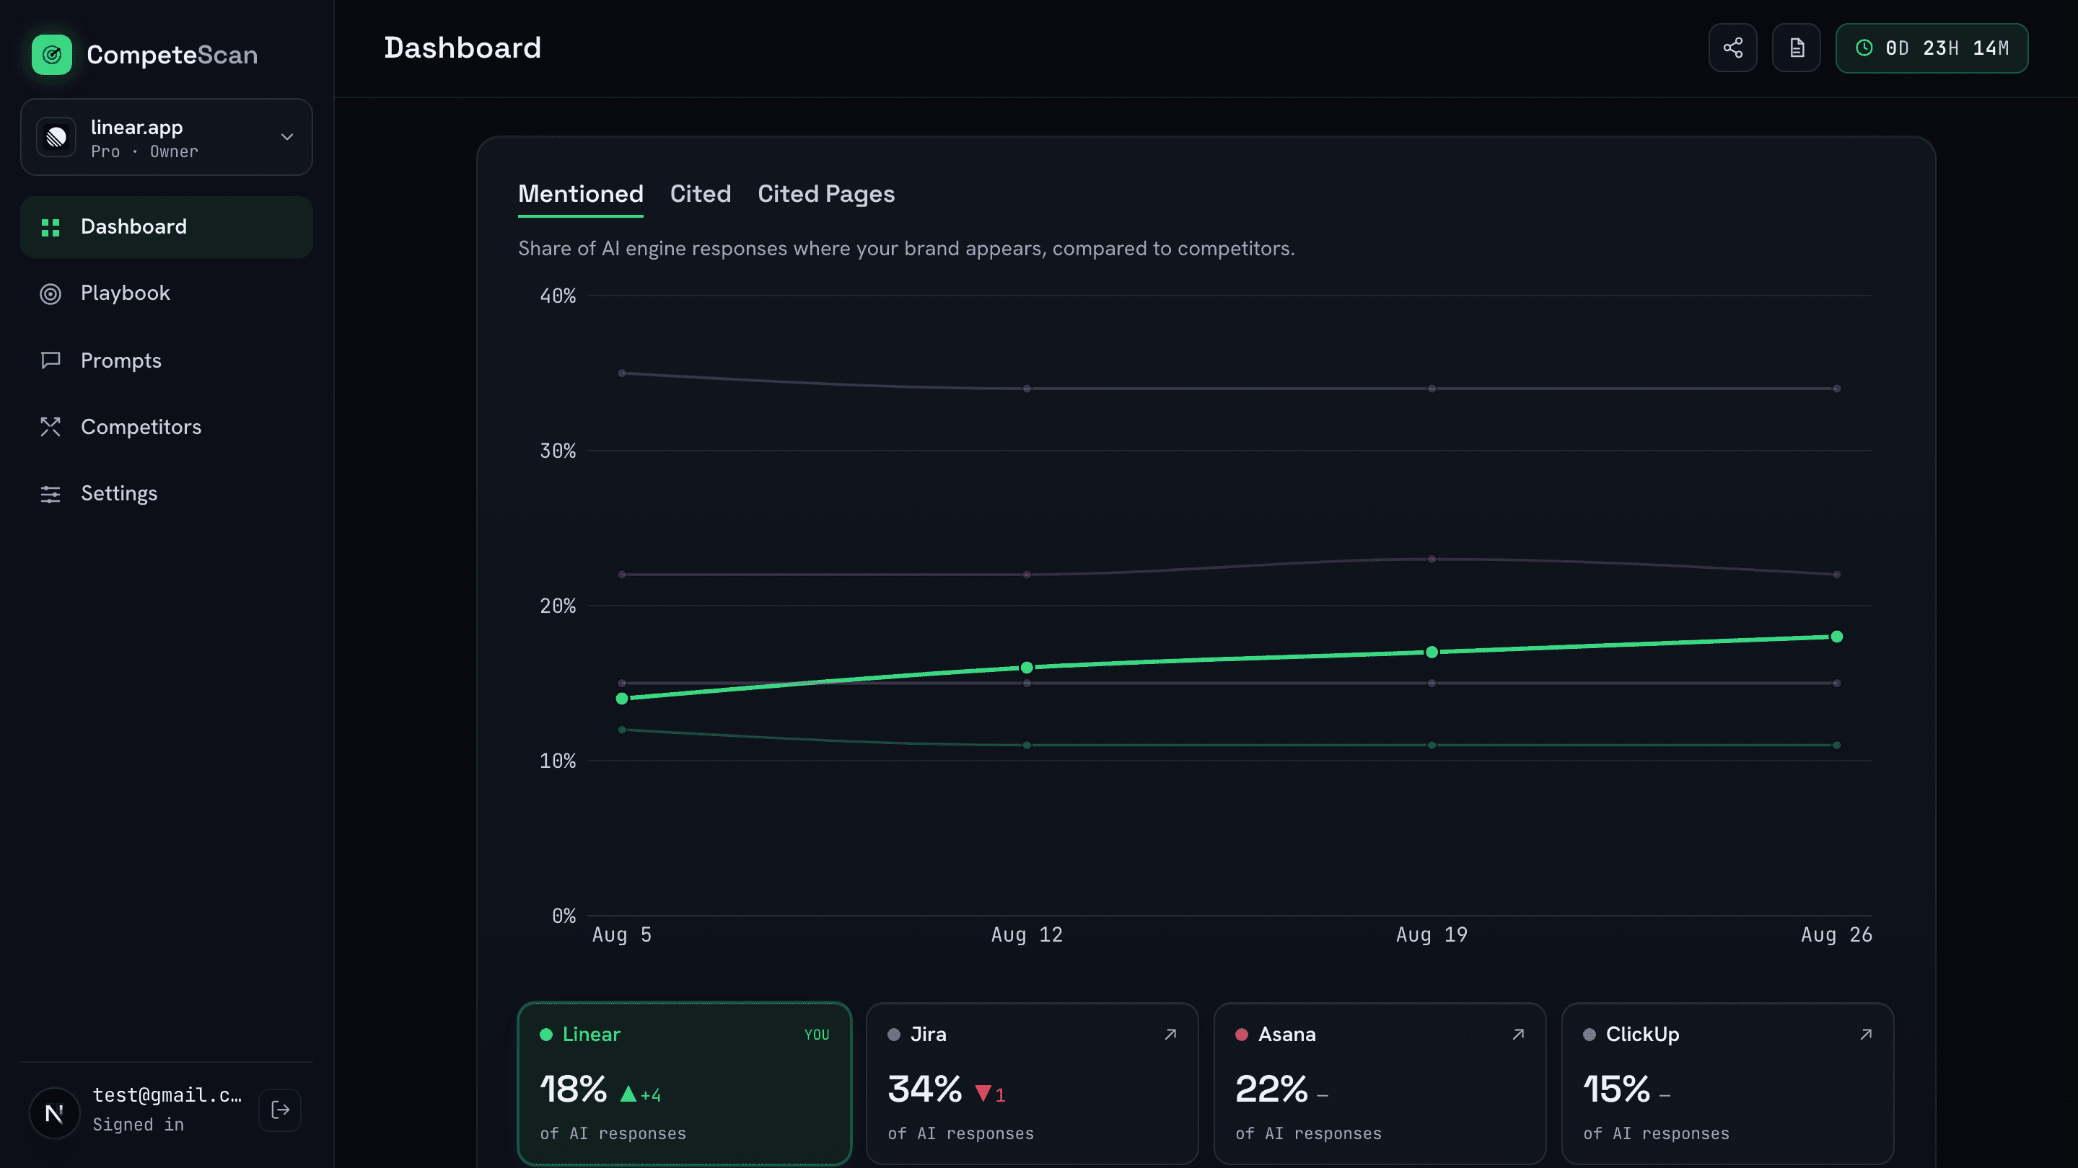Click the arrow icon on Jira card
This screenshot has height=1168, width=2078.
pos(1170,1034)
